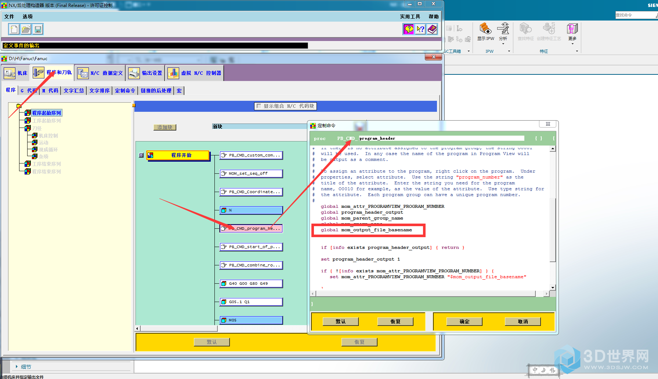
Task: Click 默认 button in 定制命令 dialog
Action: point(341,321)
